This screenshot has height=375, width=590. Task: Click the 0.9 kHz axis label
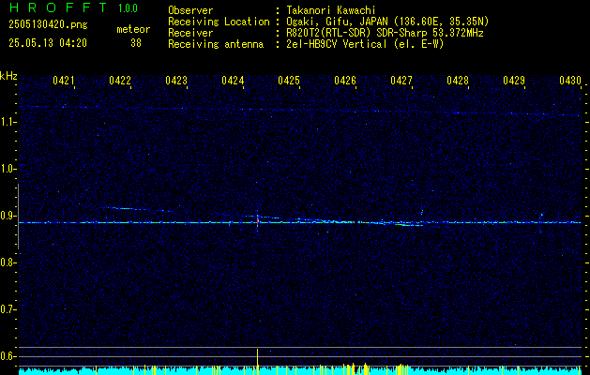[x=7, y=216]
